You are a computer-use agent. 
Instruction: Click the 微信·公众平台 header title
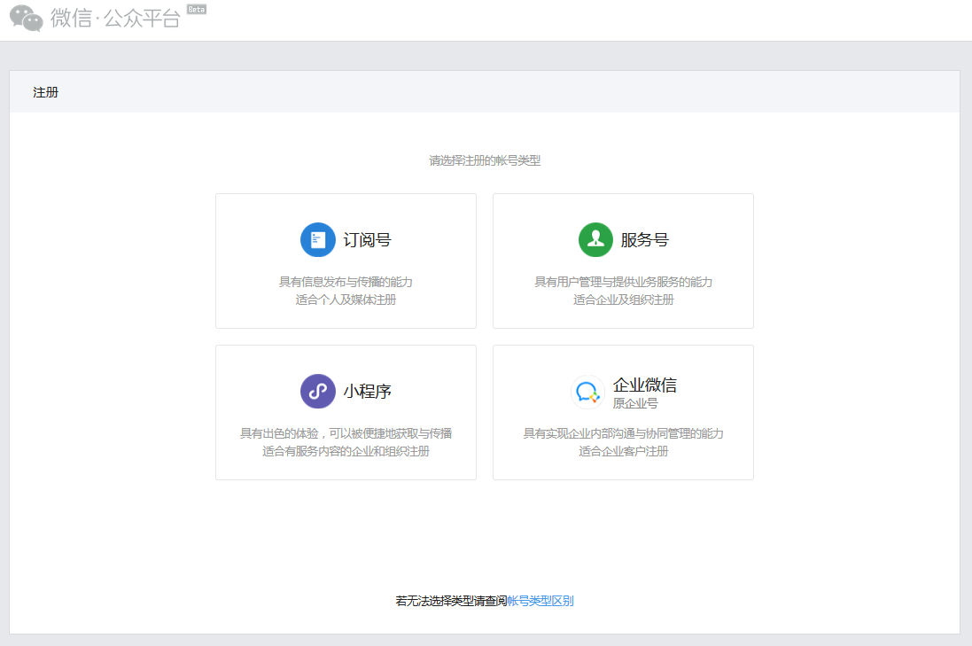point(115,18)
